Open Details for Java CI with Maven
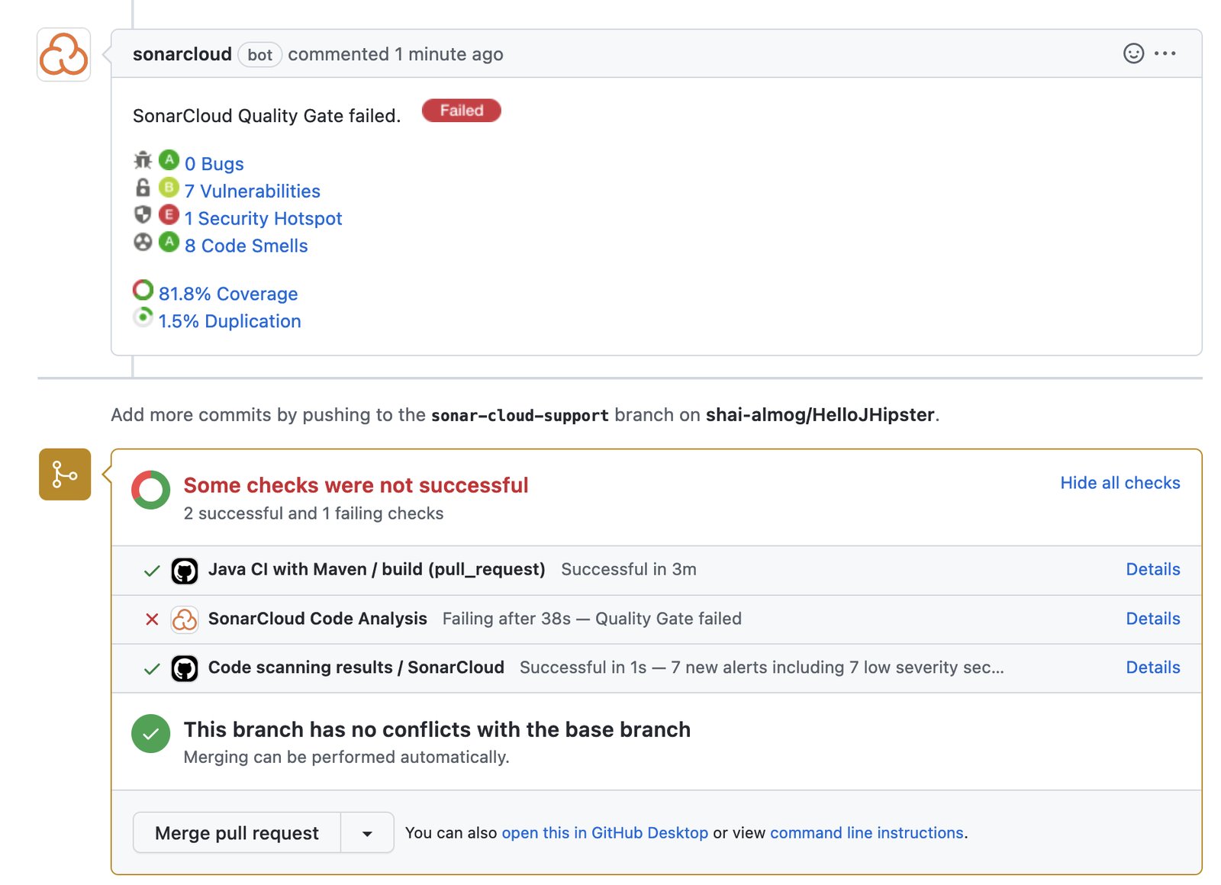The image size is (1221, 885). point(1153,569)
